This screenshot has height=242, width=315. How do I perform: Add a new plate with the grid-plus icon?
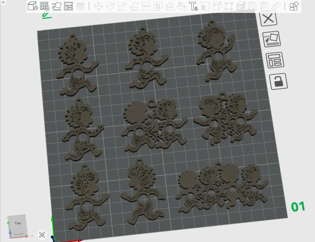point(44,6)
